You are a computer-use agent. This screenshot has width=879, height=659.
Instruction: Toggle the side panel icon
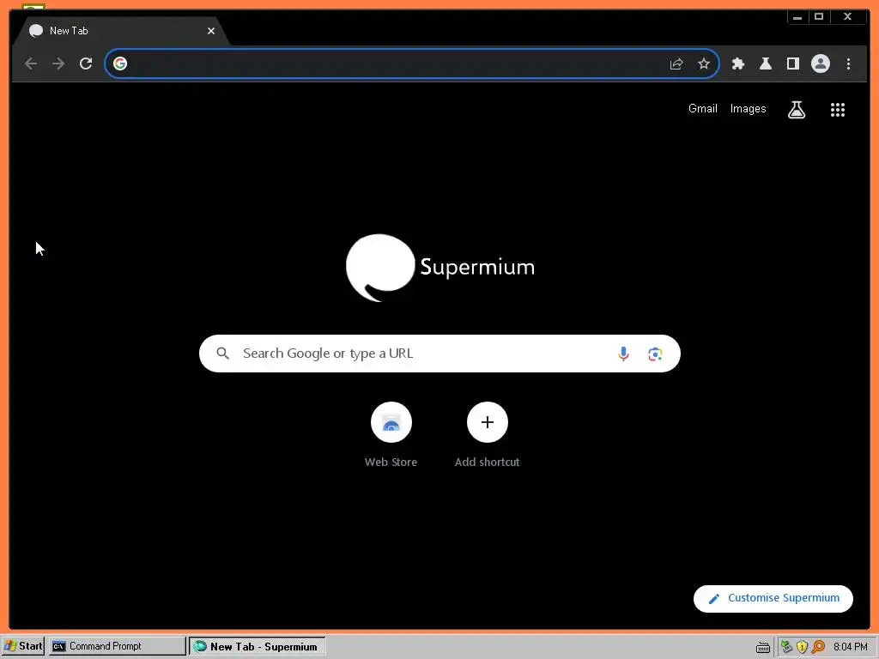792,63
